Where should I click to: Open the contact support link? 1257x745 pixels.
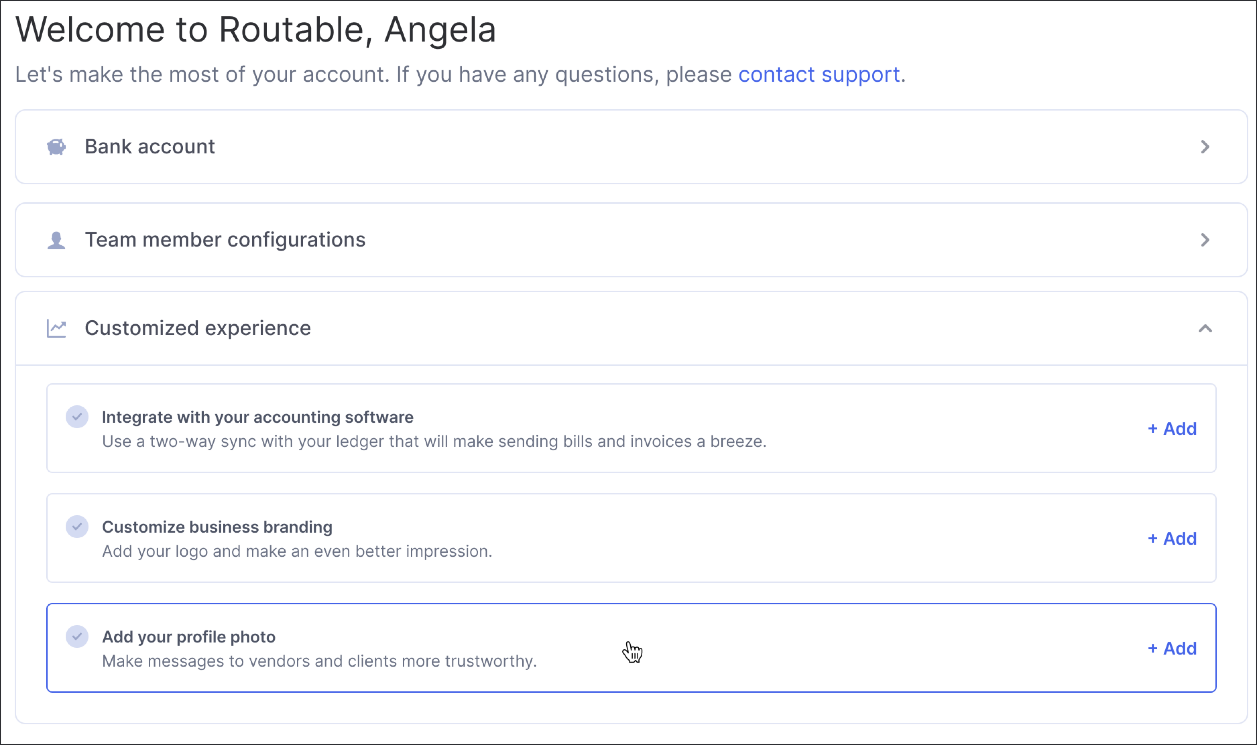[x=819, y=75]
